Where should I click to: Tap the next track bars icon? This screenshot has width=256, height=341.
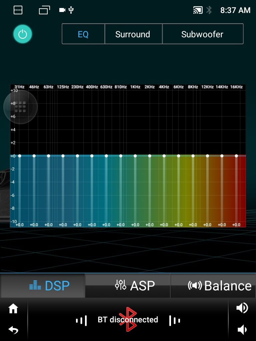point(175,320)
